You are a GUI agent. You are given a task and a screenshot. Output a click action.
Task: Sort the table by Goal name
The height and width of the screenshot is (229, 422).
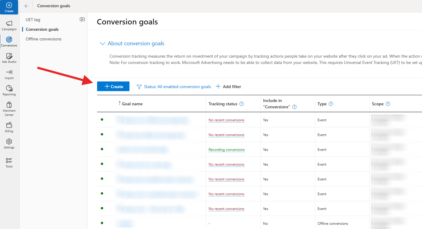[130, 104]
